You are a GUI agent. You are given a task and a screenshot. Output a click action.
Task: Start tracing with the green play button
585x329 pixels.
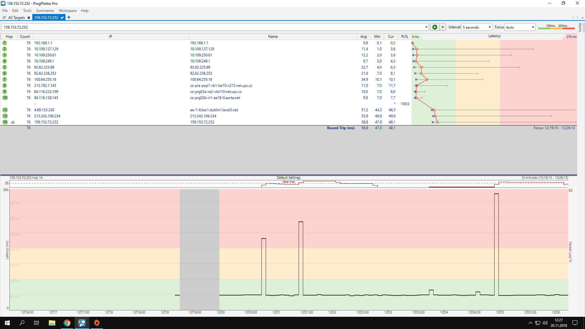pyautogui.click(x=435, y=27)
